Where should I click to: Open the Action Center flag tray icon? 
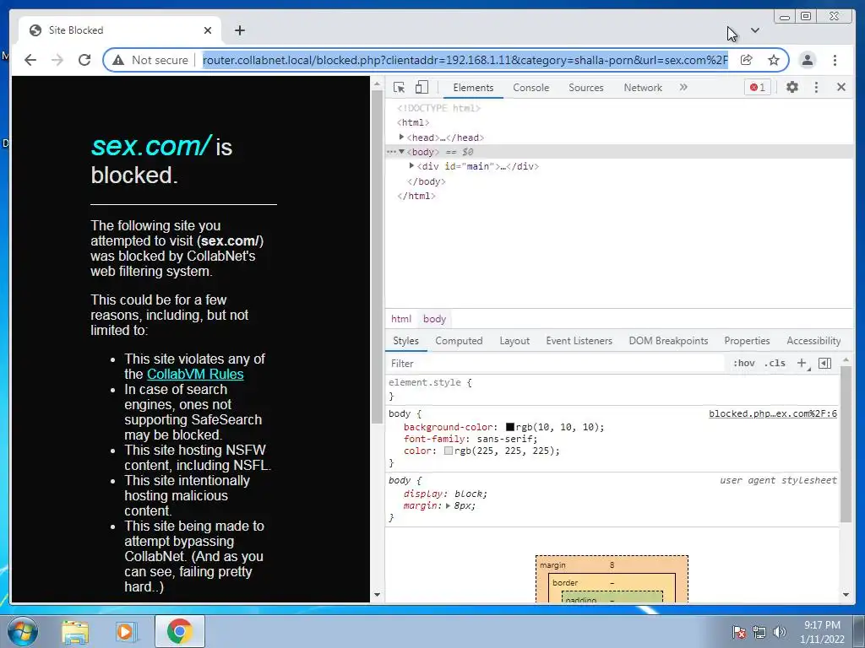tap(739, 632)
